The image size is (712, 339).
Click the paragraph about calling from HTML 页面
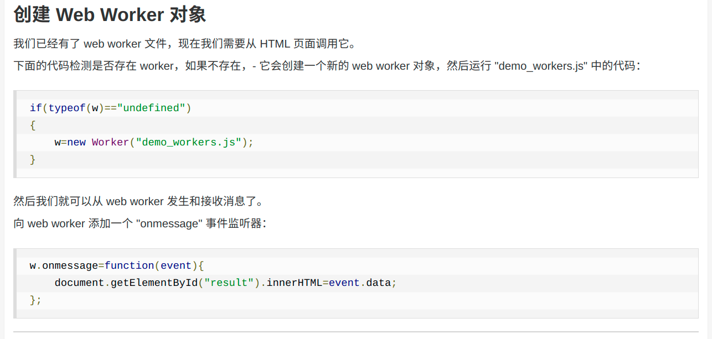[184, 44]
